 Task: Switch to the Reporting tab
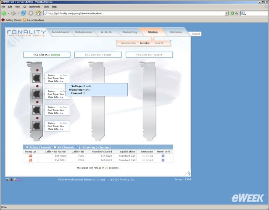130,32
